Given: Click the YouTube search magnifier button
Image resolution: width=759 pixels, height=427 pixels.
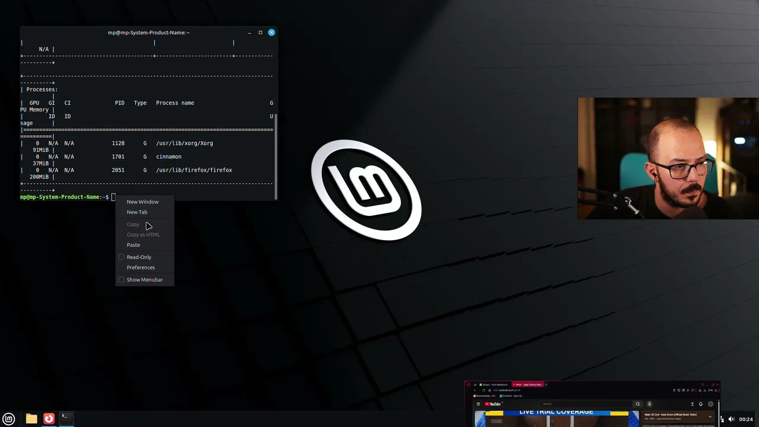Looking at the screenshot, I should coord(638,404).
